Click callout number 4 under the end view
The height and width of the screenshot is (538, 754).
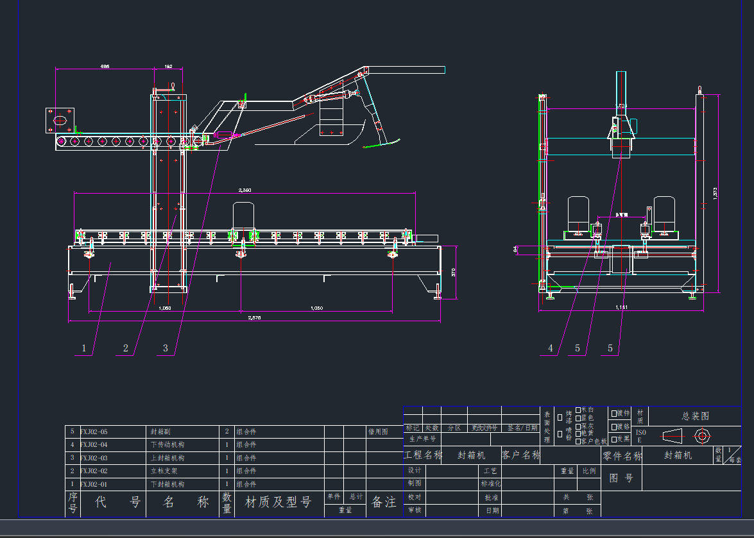pos(551,348)
